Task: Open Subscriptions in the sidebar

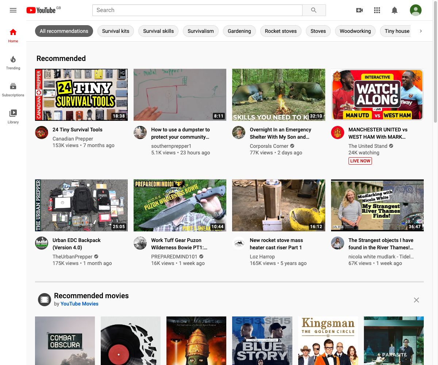Action: click(13, 89)
